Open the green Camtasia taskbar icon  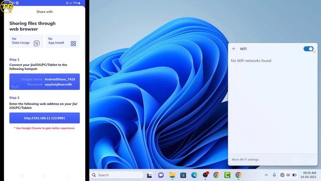(227, 175)
